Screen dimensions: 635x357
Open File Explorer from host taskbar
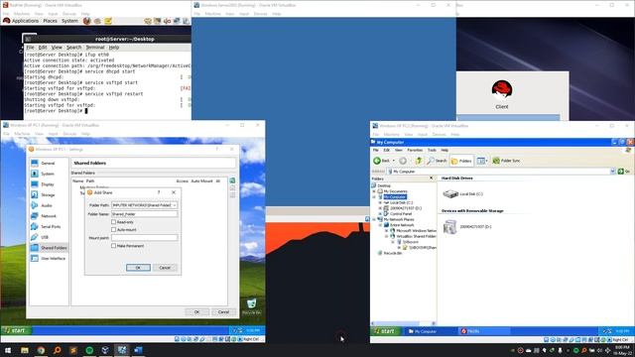[25, 350]
